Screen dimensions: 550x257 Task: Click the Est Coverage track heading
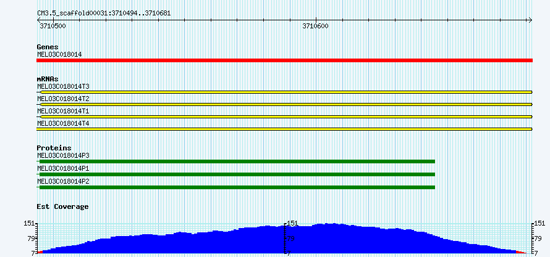[62, 206]
